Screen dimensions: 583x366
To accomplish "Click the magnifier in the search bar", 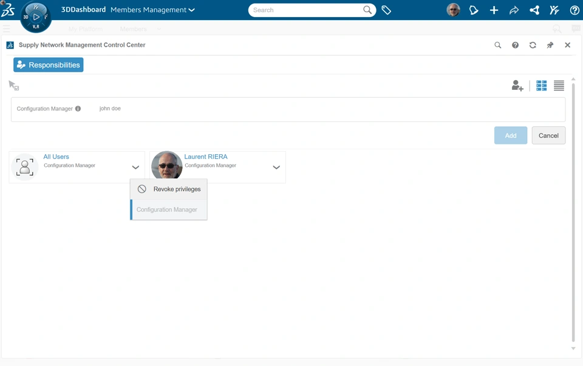I will 367,10.
